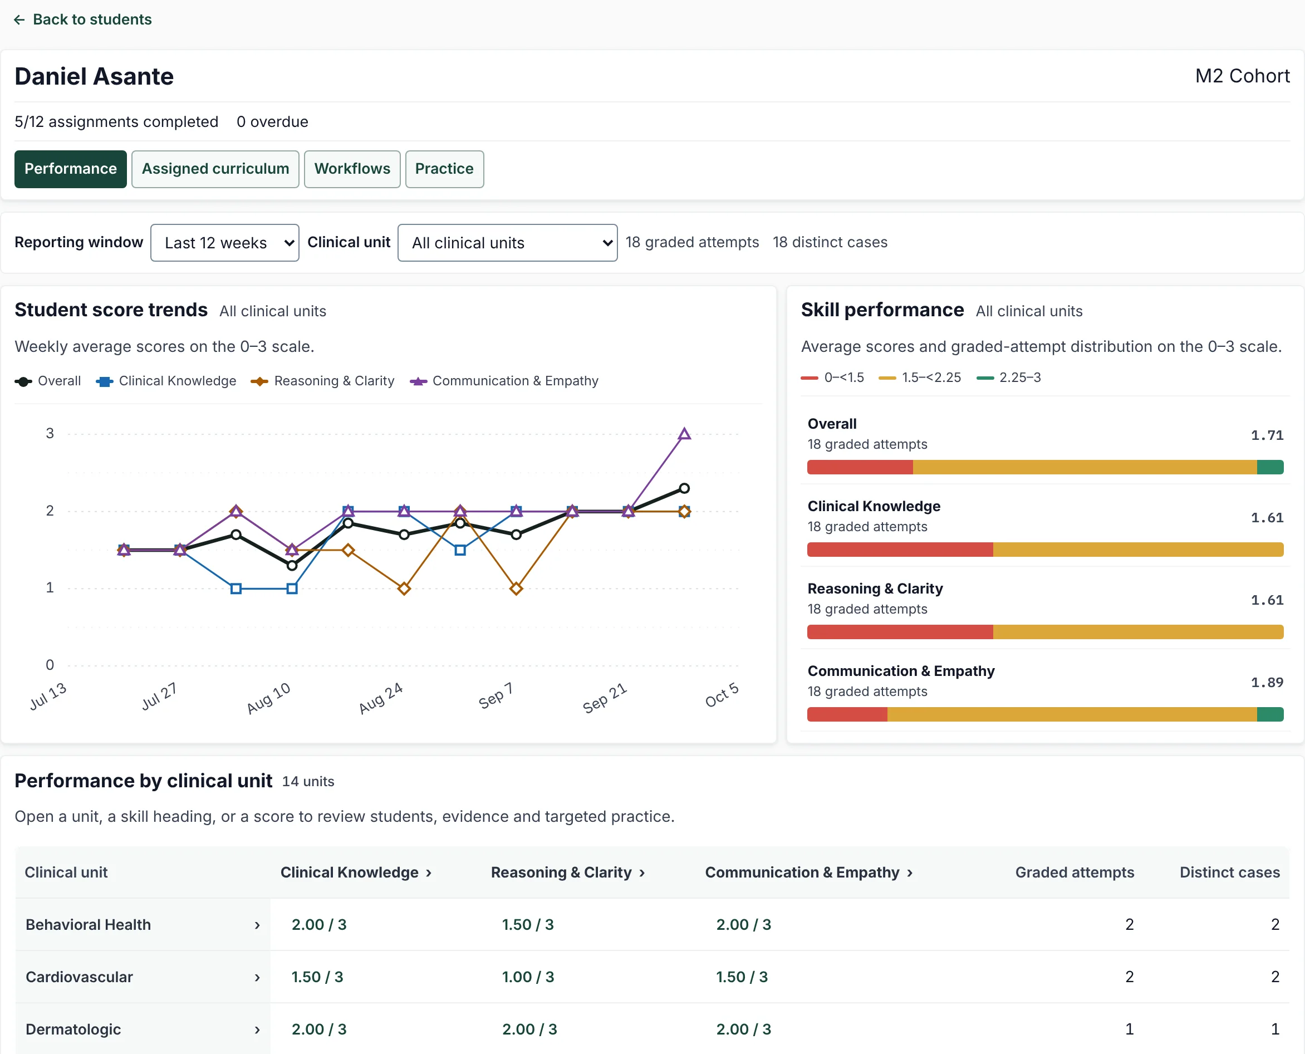
Task: Toggle the Clinical Knowledge legend series
Action: click(166, 381)
